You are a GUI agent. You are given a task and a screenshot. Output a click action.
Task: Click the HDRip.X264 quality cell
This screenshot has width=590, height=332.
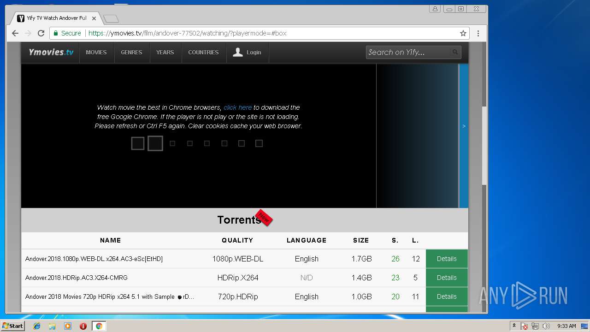(238, 278)
